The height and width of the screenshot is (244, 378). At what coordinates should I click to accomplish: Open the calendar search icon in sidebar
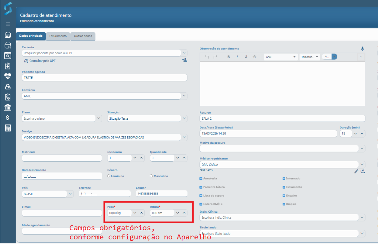coord(8,45)
